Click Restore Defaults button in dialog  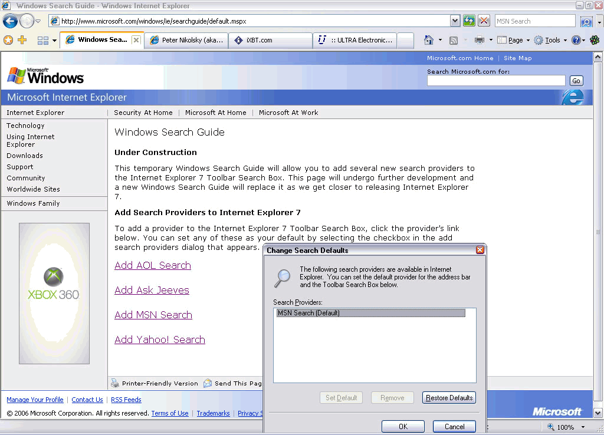449,398
